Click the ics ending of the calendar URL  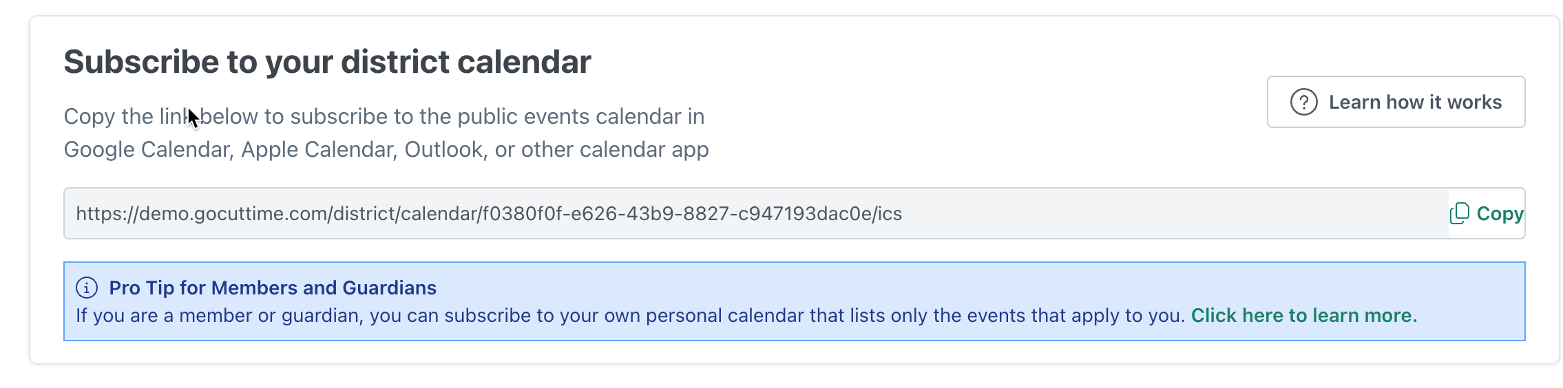pos(889,213)
